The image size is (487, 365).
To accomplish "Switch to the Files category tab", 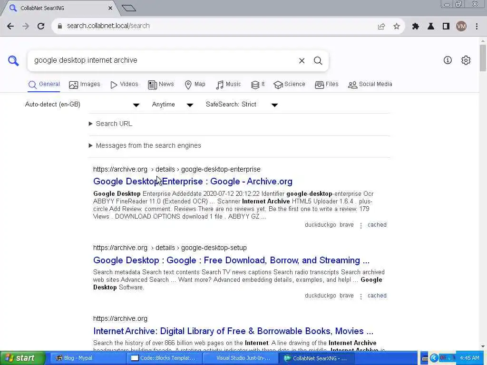I will (326, 85).
